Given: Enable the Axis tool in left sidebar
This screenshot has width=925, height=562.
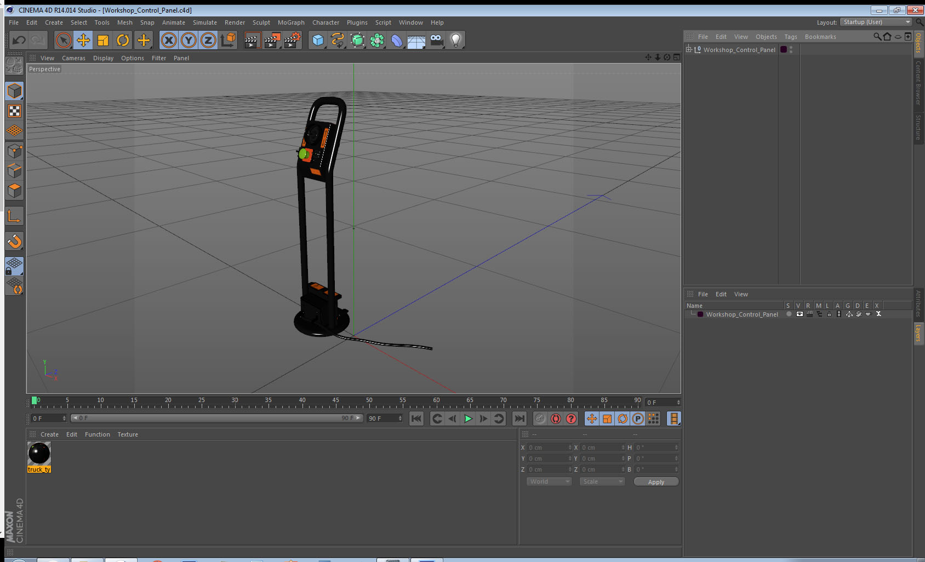Looking at the screenshot, I should pos(15,216).
